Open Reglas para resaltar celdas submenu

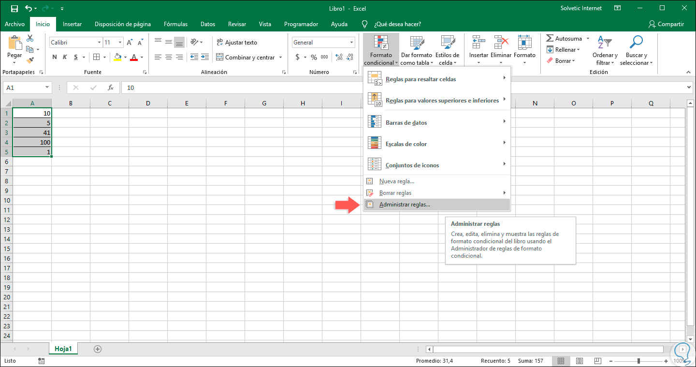point(437,79)
